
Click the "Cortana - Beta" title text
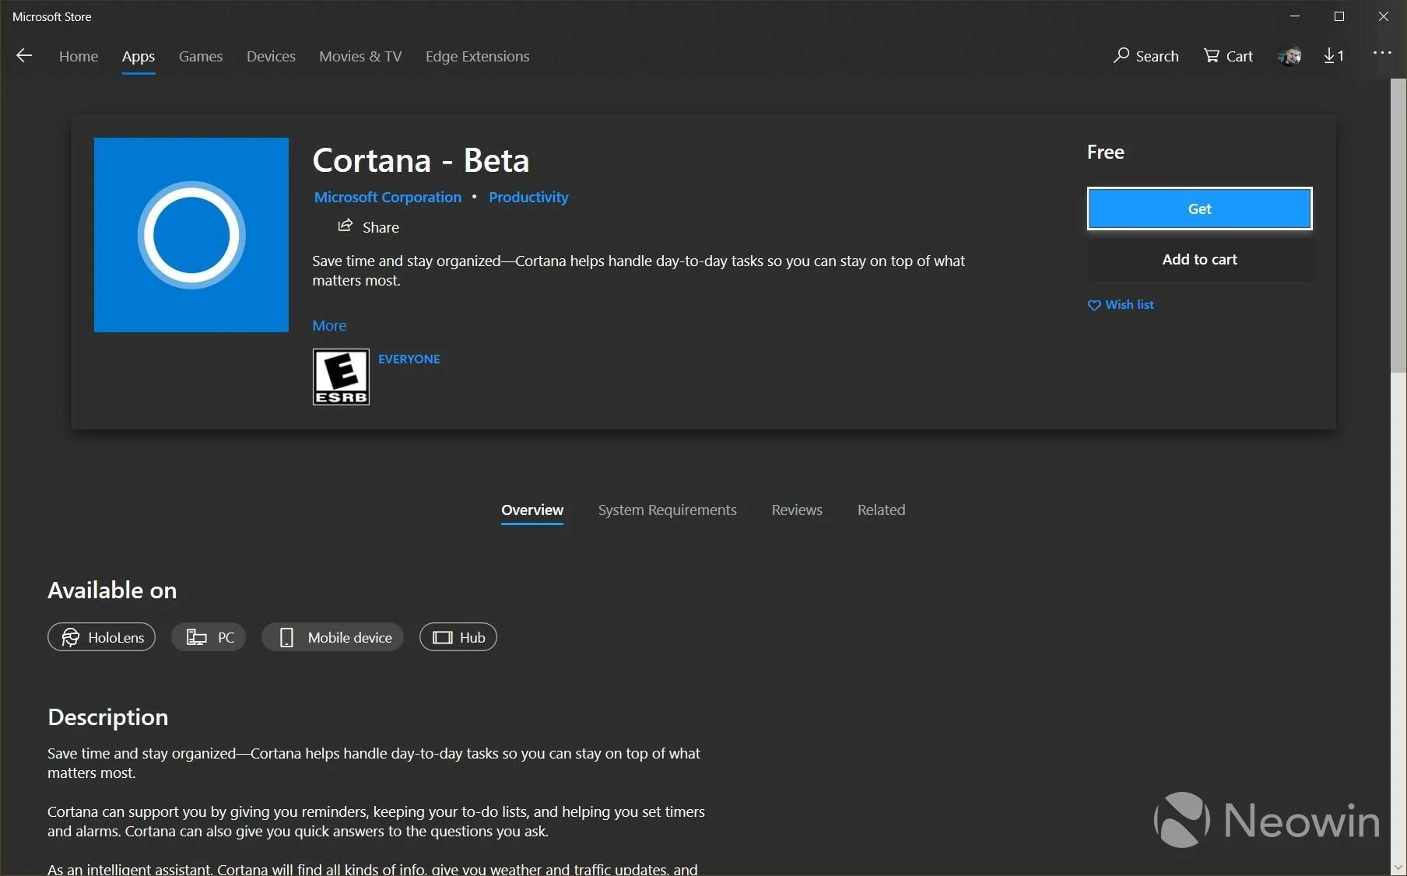[421, 161]
